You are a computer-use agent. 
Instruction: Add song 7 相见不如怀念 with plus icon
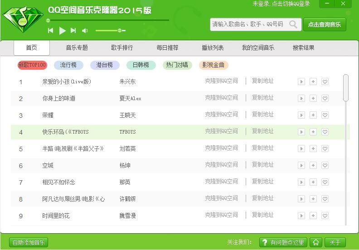click(313, 182)
